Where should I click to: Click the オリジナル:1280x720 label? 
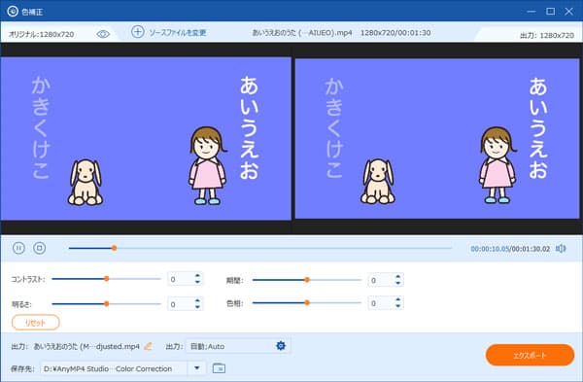[41, 34]
